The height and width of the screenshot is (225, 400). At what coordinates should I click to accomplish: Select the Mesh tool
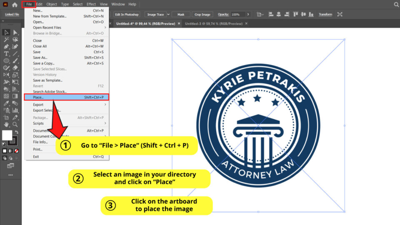[6, 96]
